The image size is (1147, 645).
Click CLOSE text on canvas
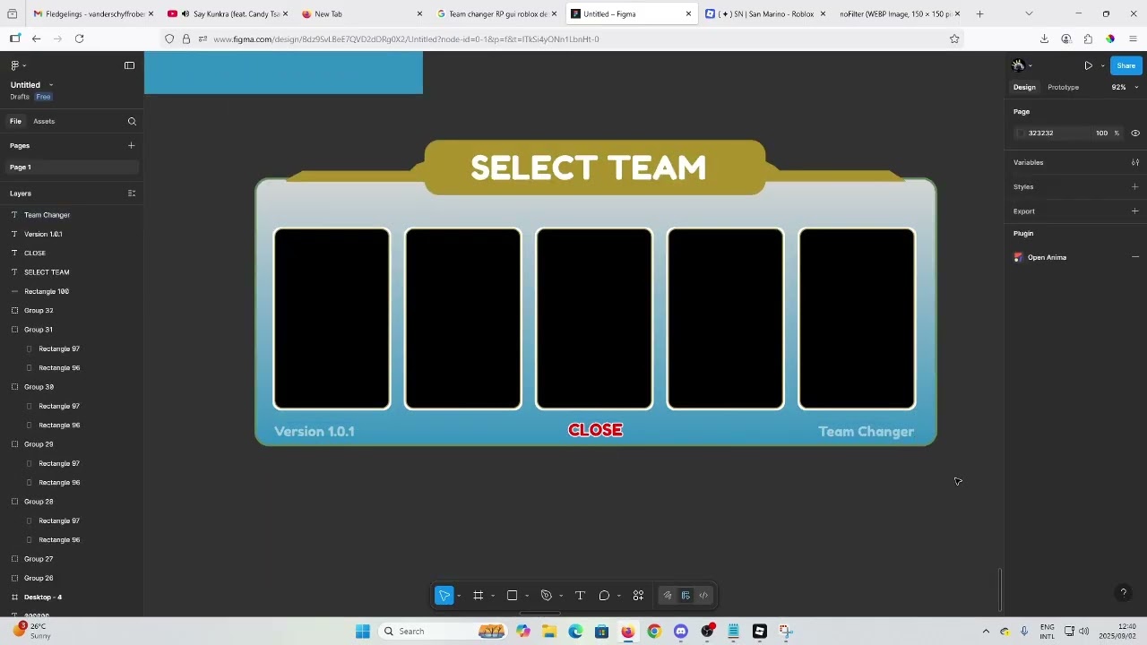(x=595, y=431)
